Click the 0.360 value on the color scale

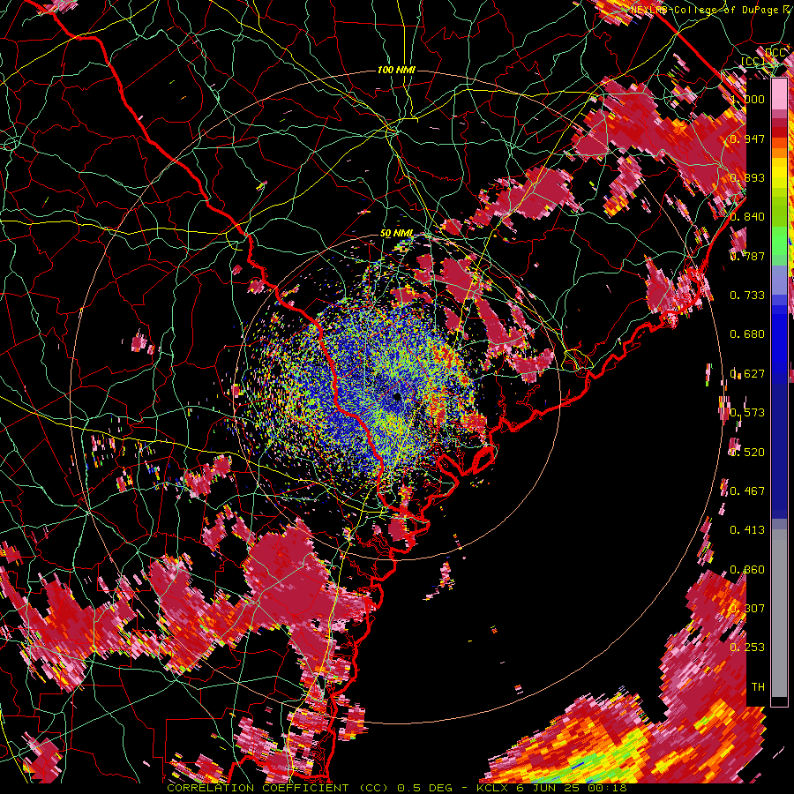pyautogui.click(x=747, y=569)
